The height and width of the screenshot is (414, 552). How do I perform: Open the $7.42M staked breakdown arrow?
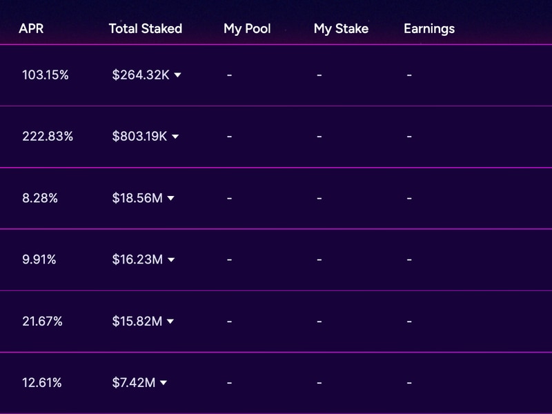point(164,383)
